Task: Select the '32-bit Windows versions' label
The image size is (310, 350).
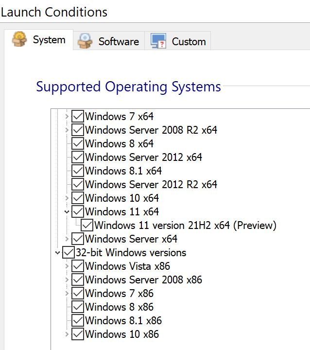Action: click(131, 252)
